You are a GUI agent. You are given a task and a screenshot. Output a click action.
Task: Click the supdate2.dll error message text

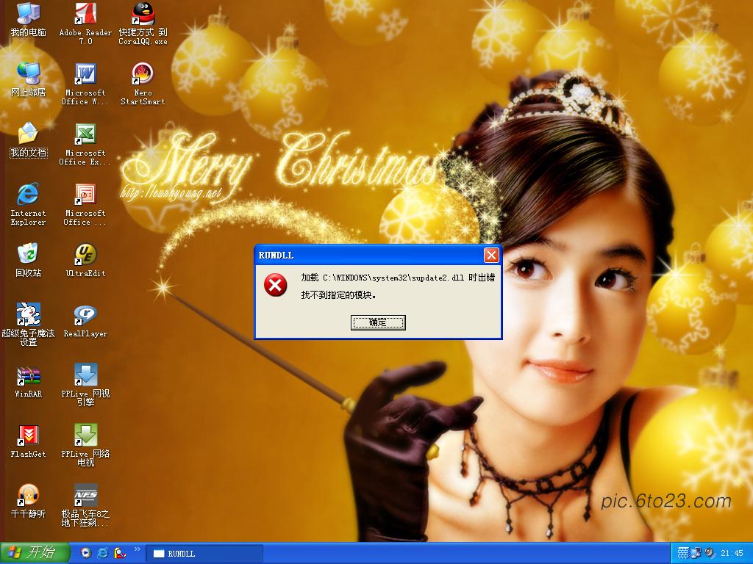[x=398, y=278]
